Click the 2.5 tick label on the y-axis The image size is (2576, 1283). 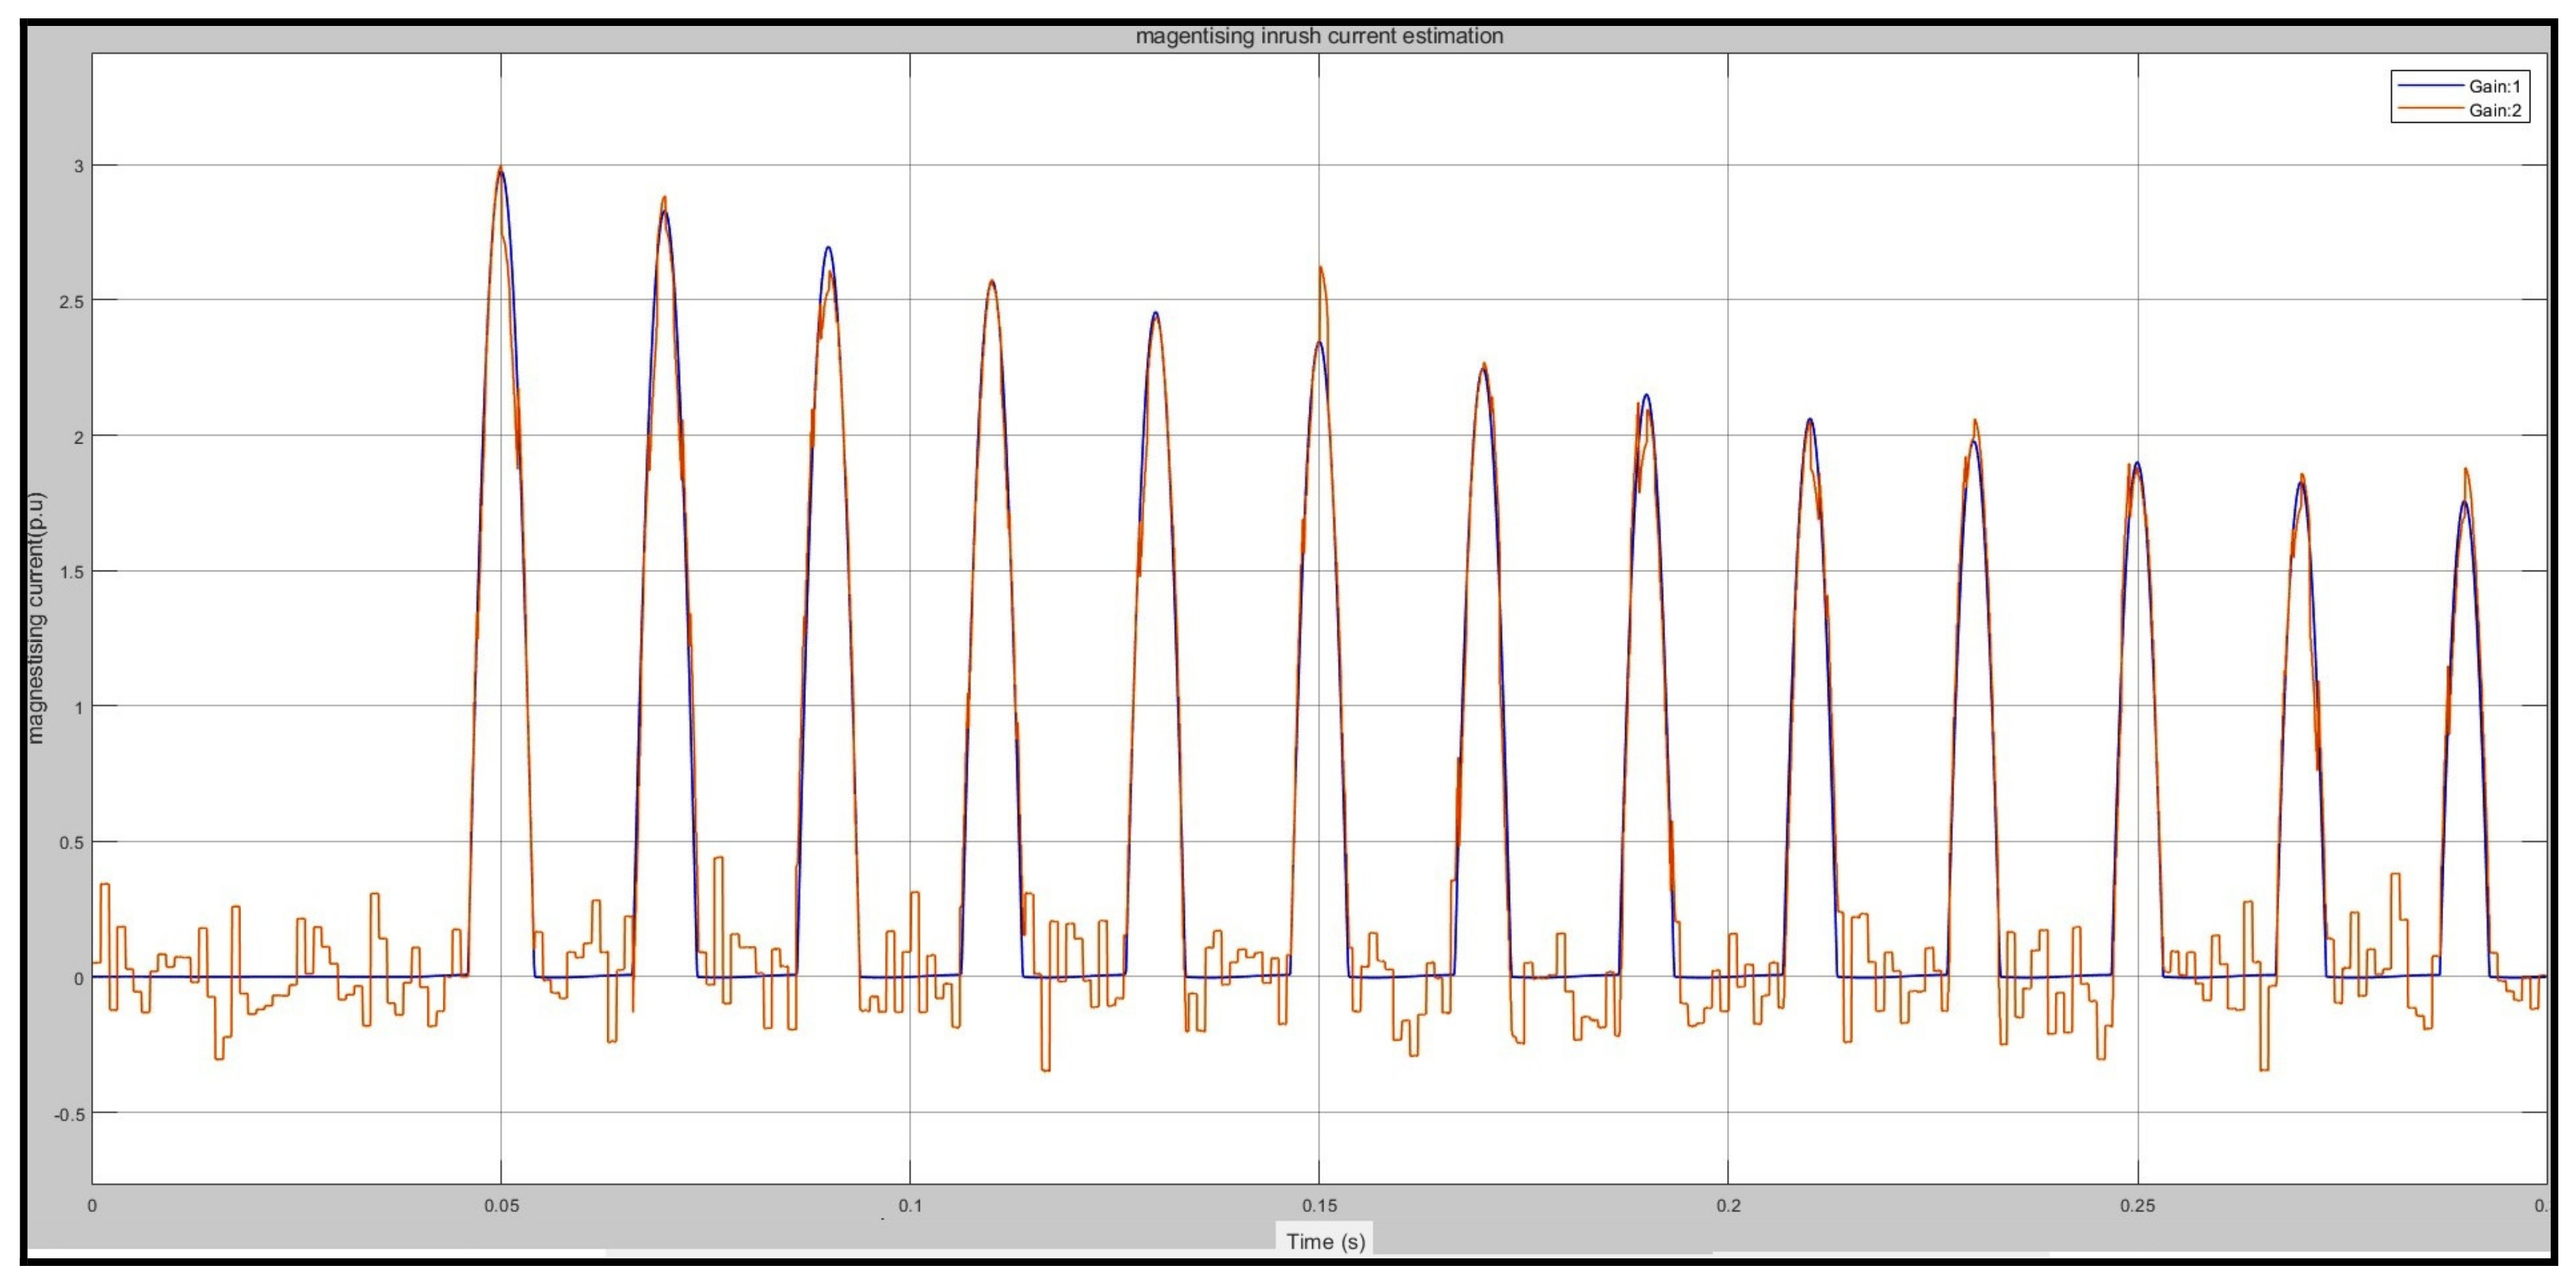[x=72, y=301]
